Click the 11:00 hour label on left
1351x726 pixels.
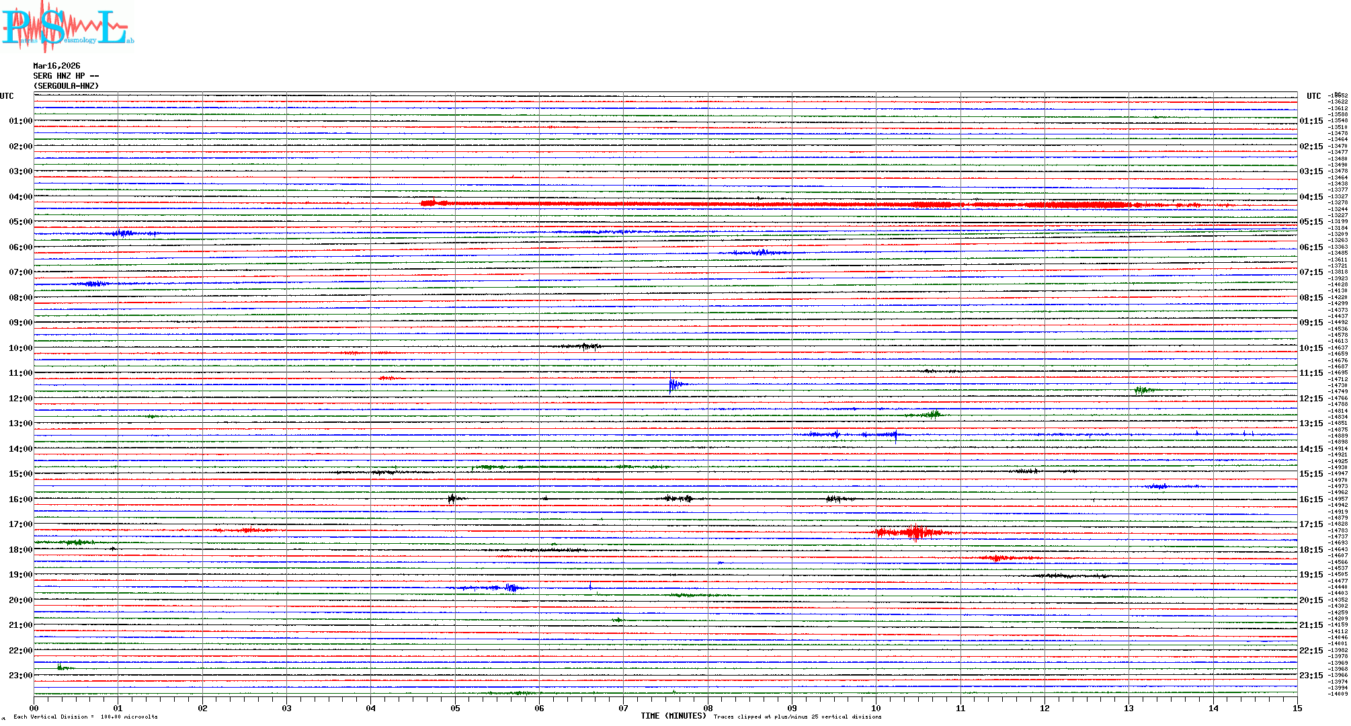(20, 373)
